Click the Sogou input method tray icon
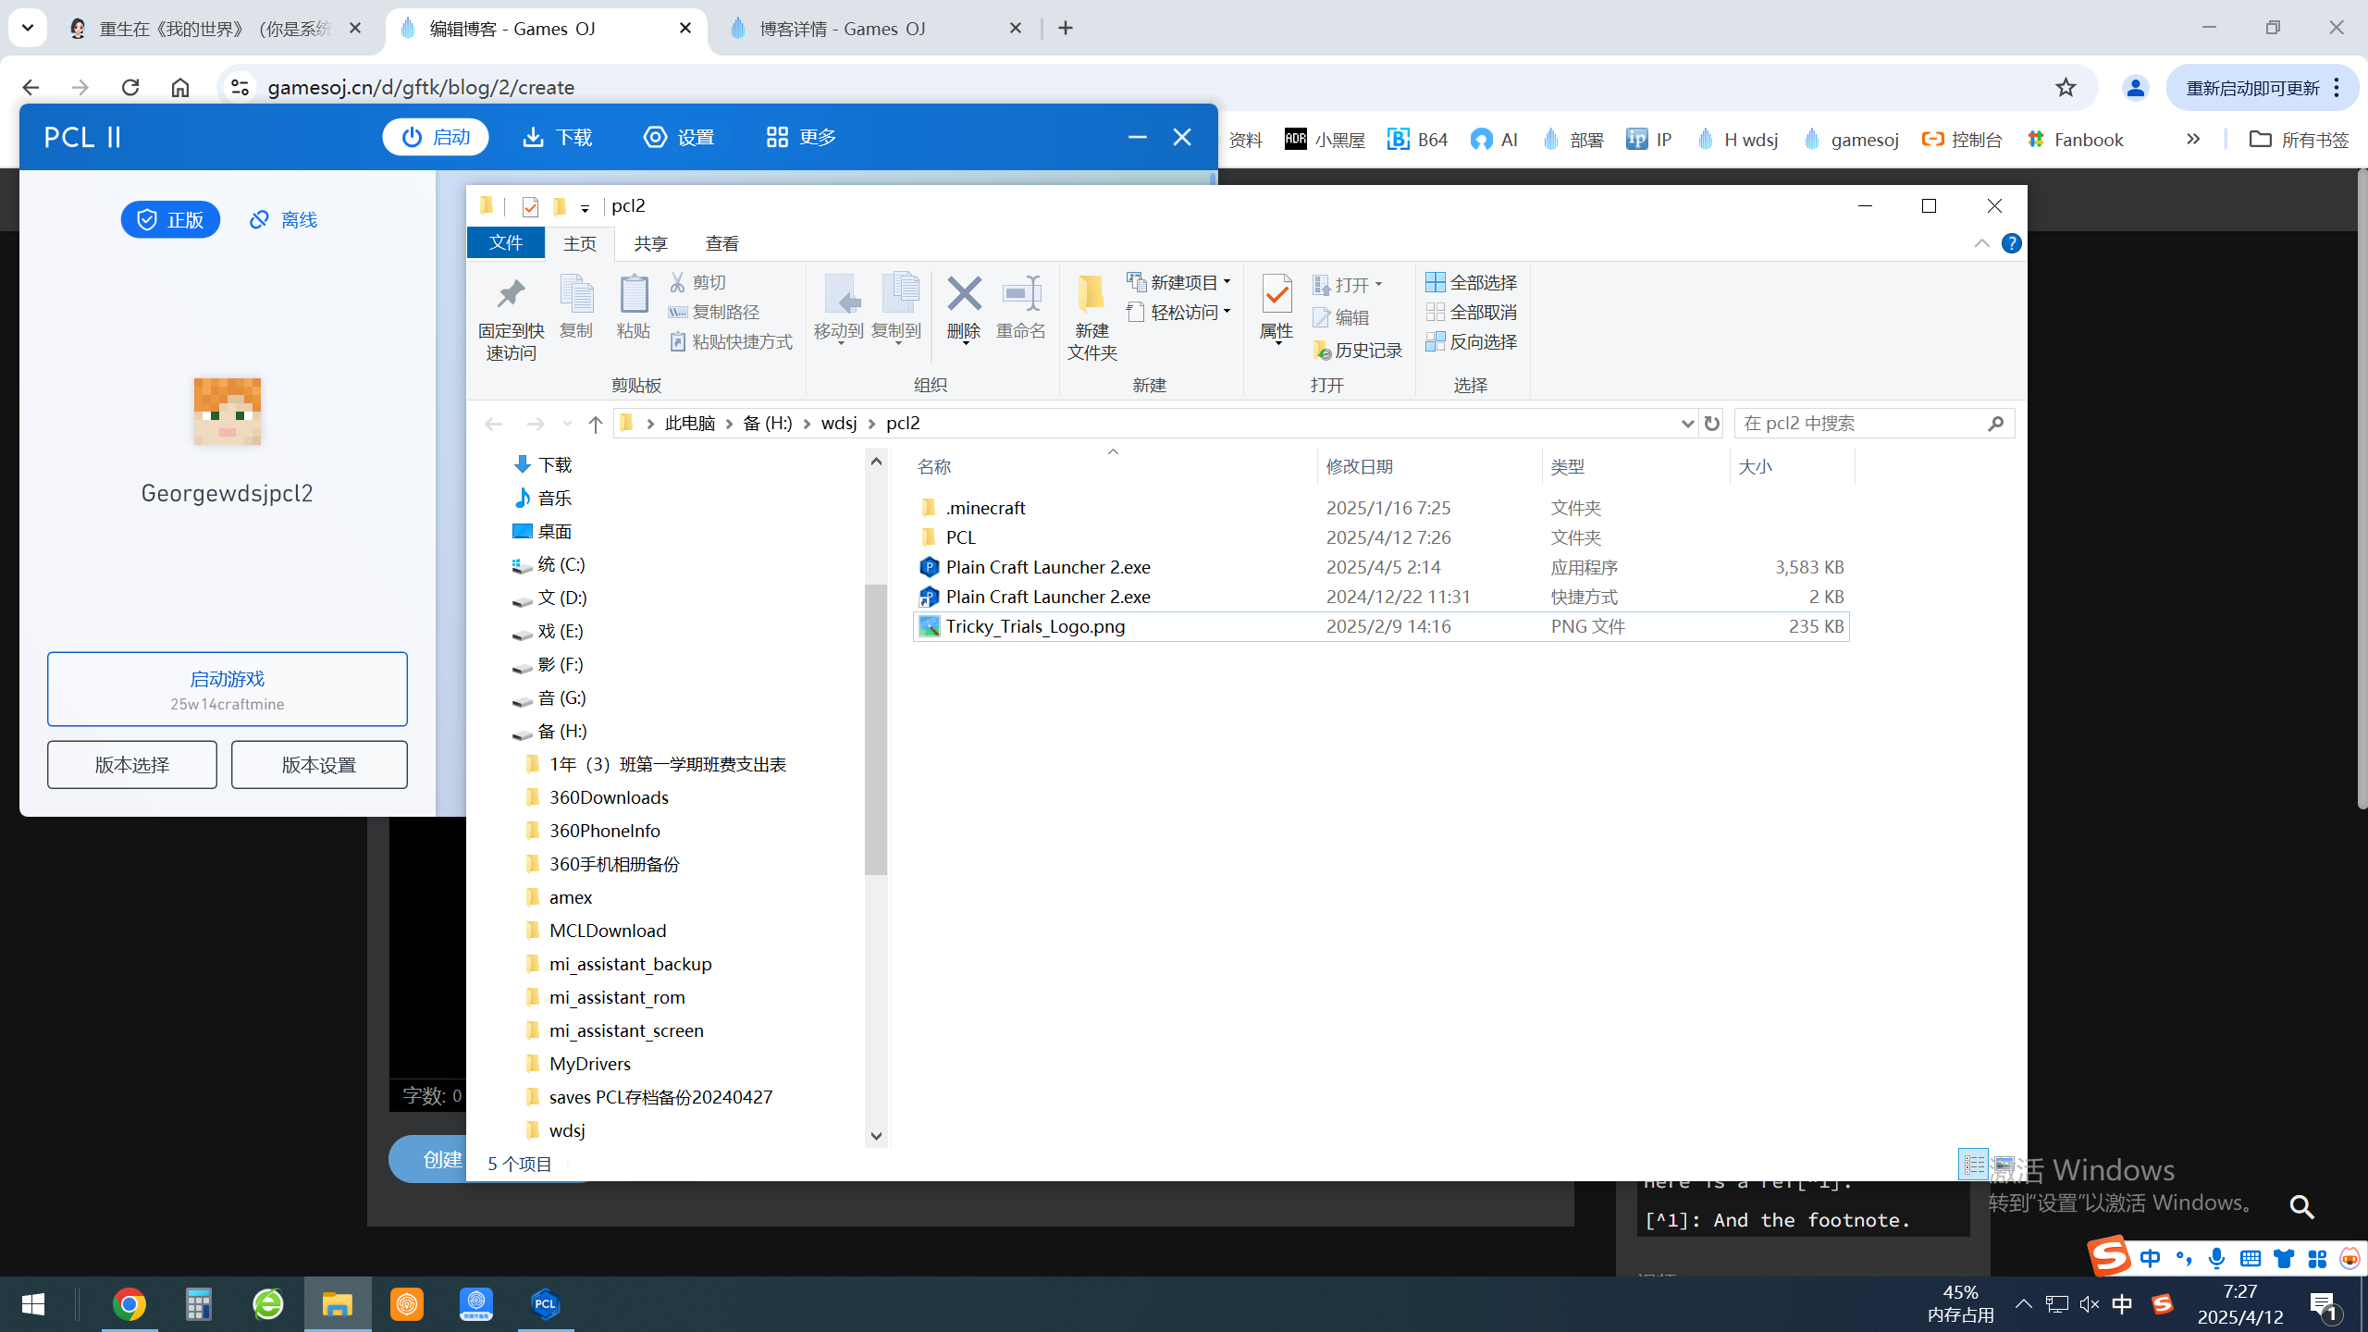 (x=2162, y=1304)
